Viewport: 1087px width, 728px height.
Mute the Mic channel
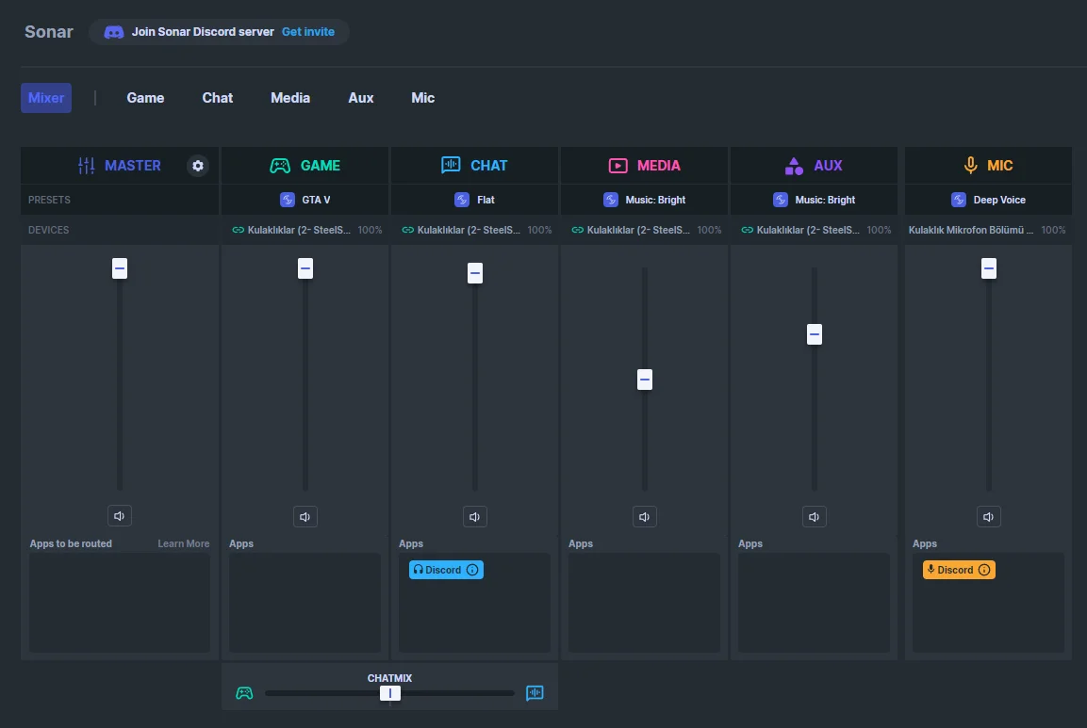click(x=989, y=517)
